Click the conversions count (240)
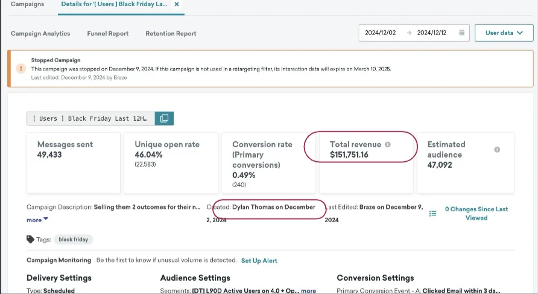 (239, 185)
